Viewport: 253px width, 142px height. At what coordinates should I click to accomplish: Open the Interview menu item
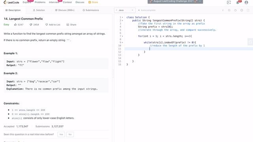click(54, 2)
